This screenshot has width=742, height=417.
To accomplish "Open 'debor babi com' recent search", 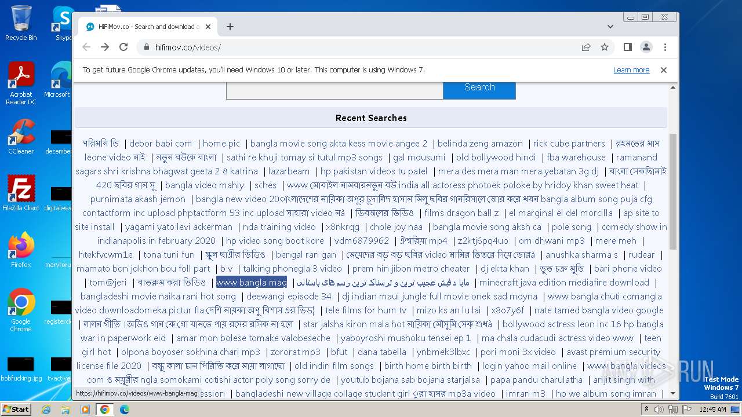I will tap(161, 144).
